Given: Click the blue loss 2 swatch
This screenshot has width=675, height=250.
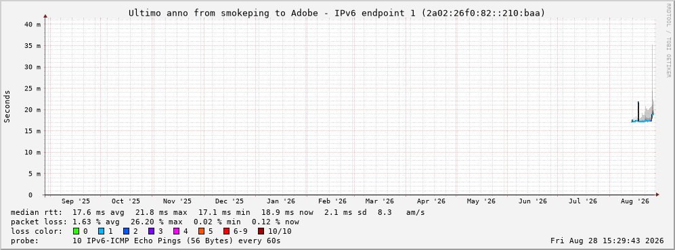Looking at the screenshot, I should coord(127,231).
